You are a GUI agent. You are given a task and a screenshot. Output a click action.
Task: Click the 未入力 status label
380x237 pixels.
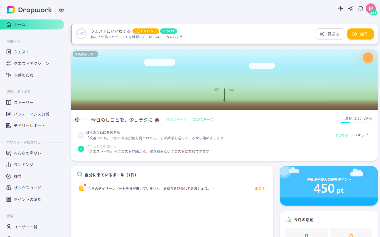coord(260,189)
